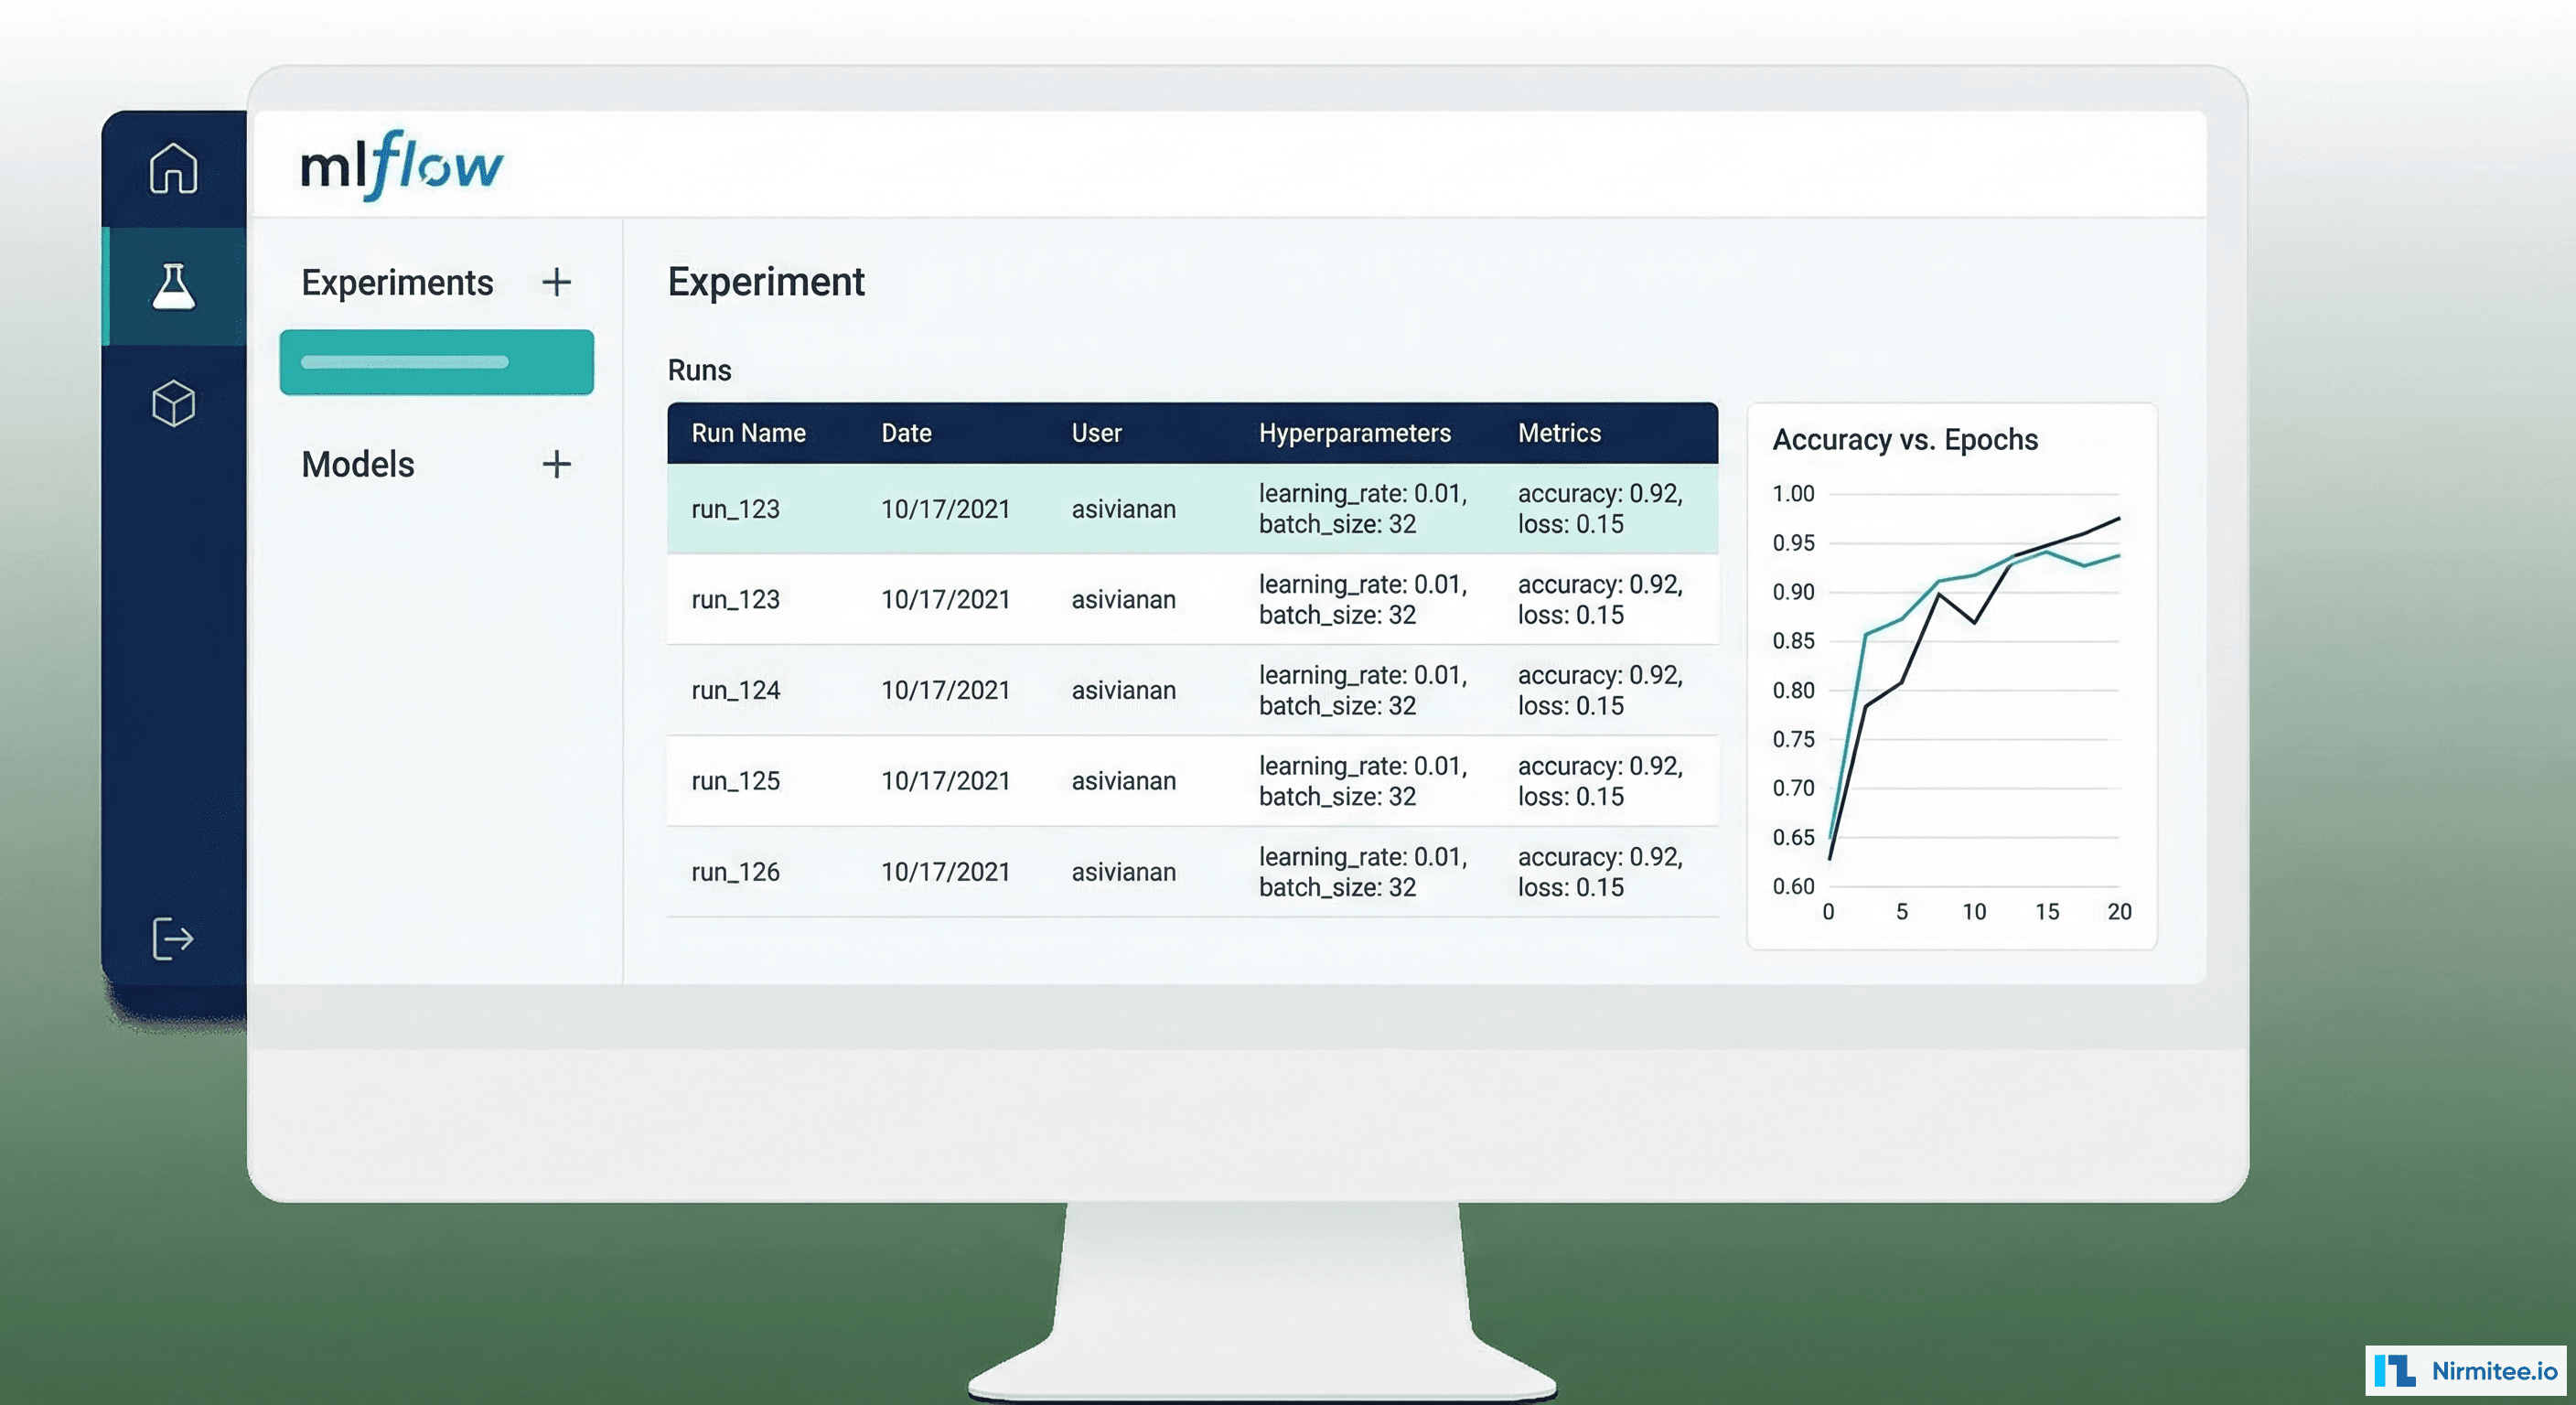Viewport: 2576px width, 1405px height.
Task: Expand the Experiments section
Action: [x=396, y=283]
